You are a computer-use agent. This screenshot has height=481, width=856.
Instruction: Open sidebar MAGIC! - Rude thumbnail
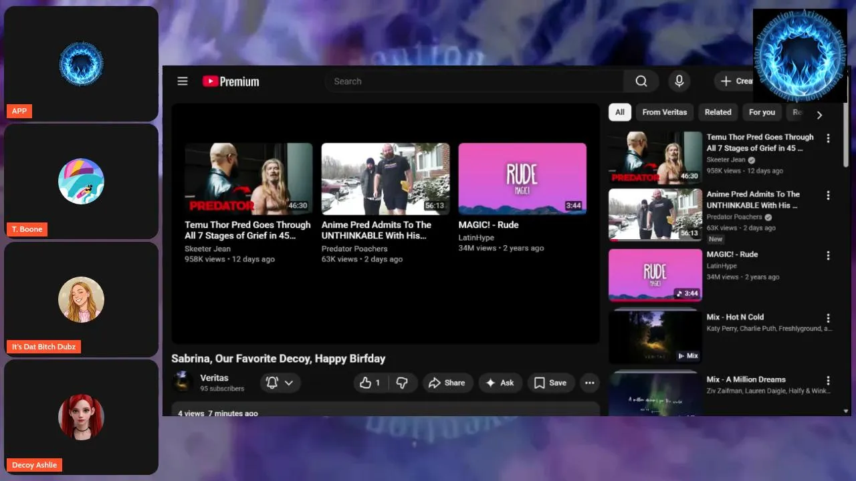(655, 275)
